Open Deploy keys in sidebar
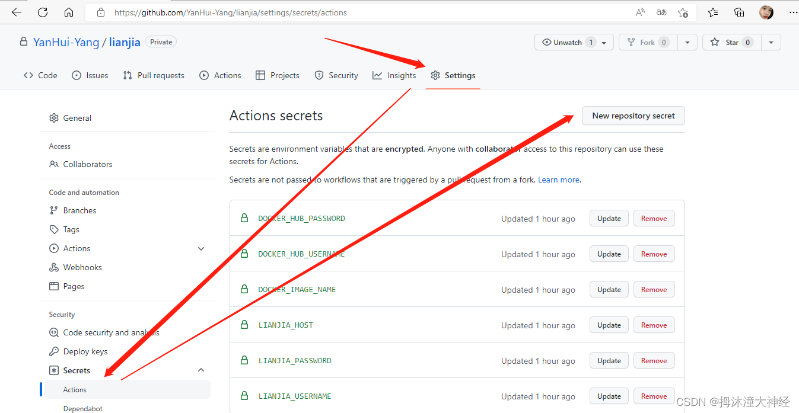Image resolution: width=799 pixels, height=413 pixels. coord(78,351)
